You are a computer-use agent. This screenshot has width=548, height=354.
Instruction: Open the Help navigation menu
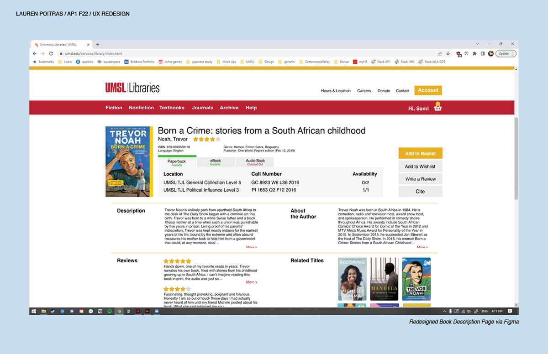pyautogui.click(x=251, y=108)
